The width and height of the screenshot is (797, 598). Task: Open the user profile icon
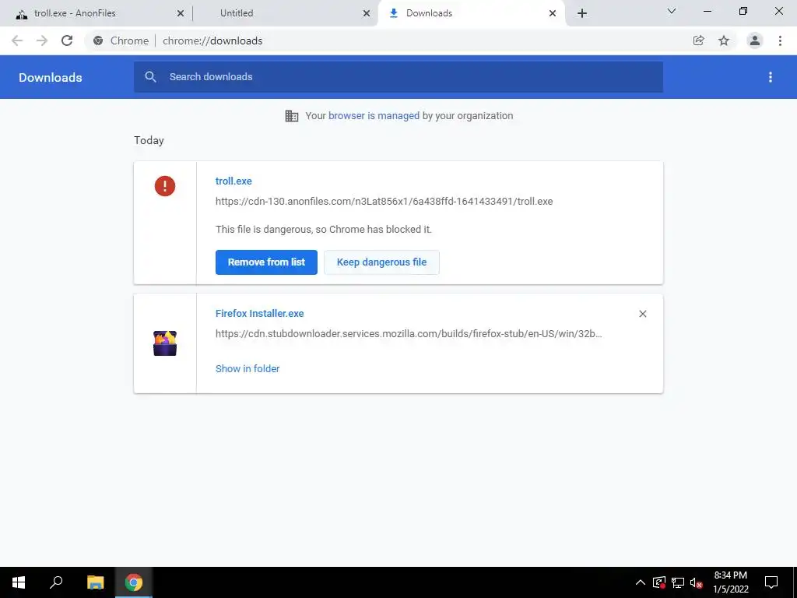coord(755,40)
